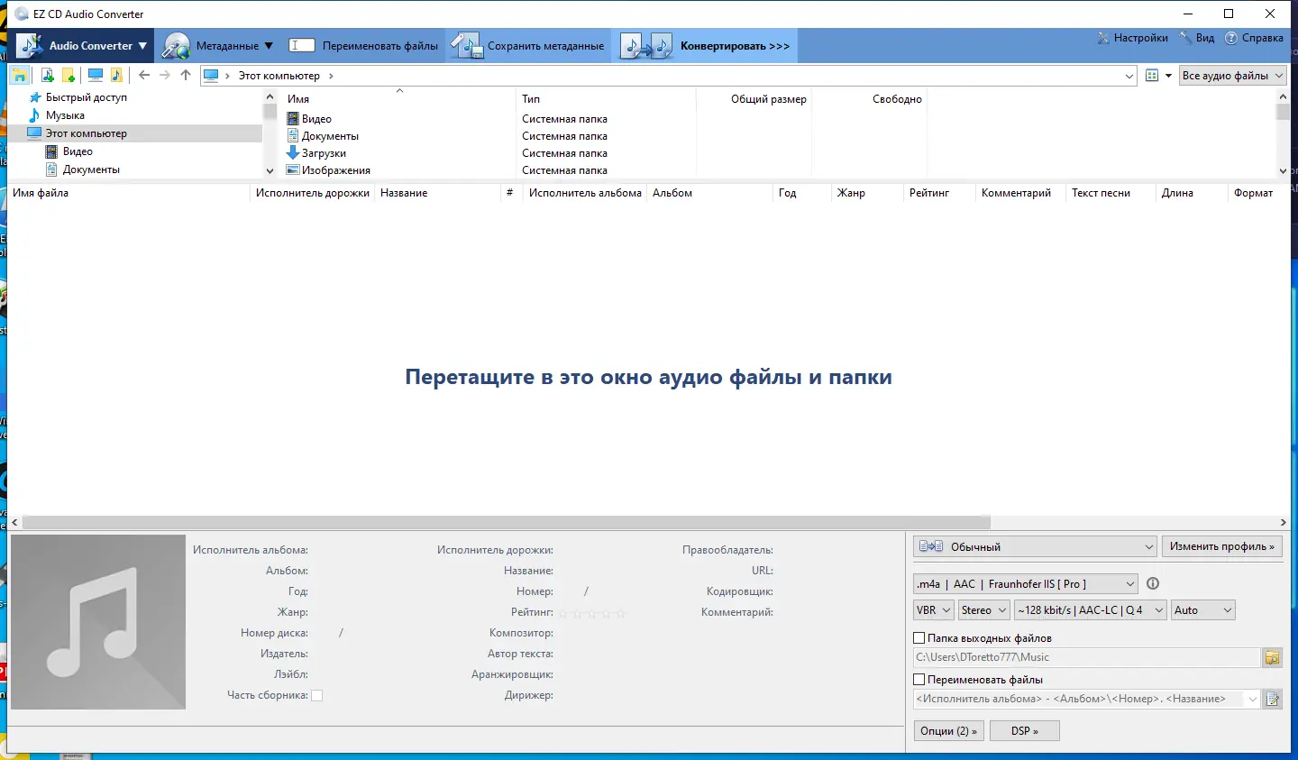This screenshot has height=760, width=1298.
Task: Click the Изменить профиль button
Action: 1222,546
